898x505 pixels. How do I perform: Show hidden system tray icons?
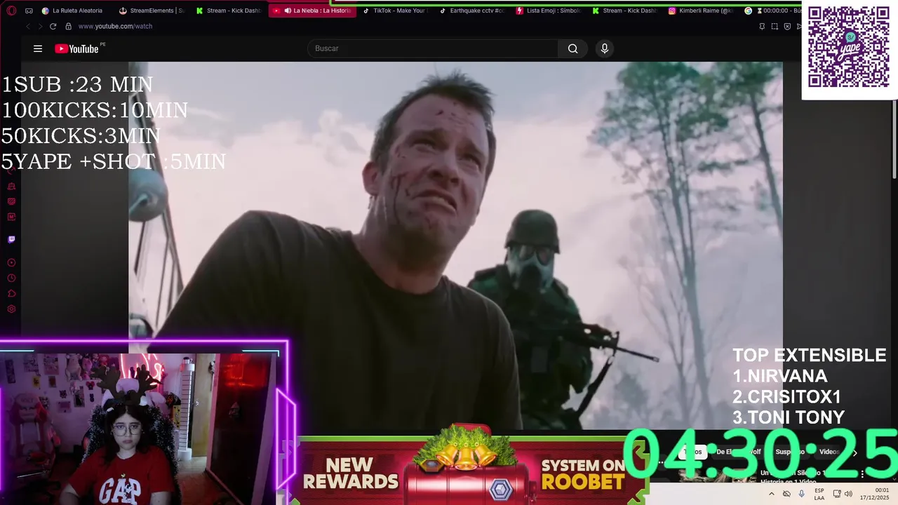(x=772, y=494)
